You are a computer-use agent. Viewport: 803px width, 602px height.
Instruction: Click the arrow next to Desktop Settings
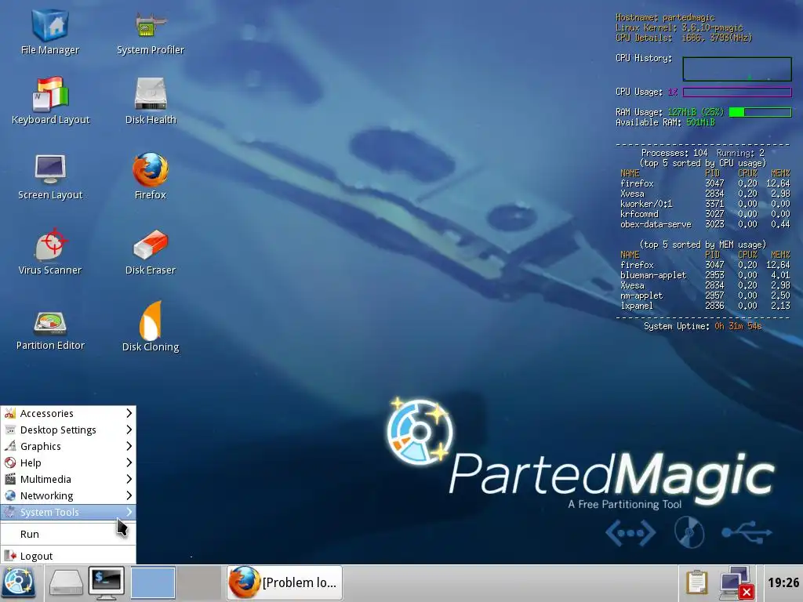point(129,430)
